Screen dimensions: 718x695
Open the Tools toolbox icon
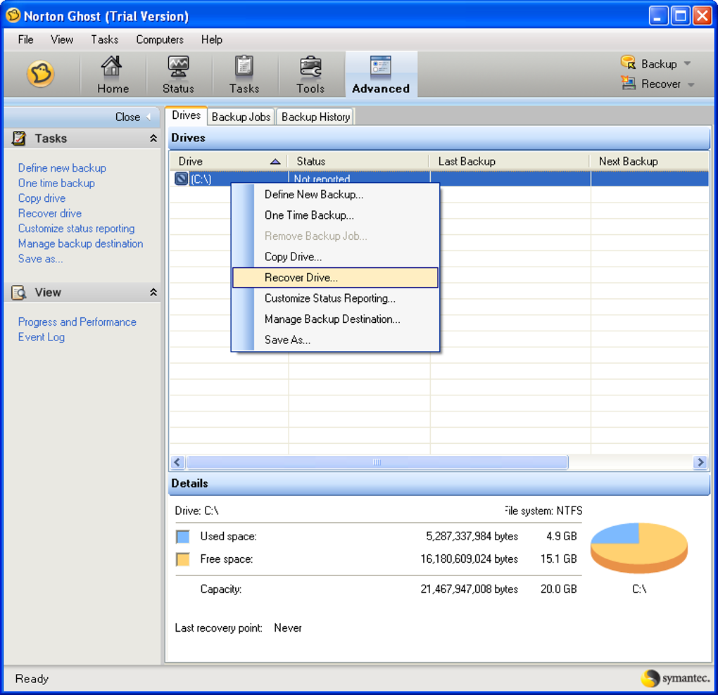(310, 67)
